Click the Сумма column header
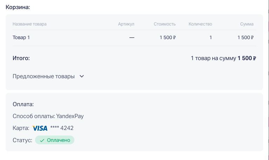Viewport: 269px width, 160px height. tap(247, 24)
